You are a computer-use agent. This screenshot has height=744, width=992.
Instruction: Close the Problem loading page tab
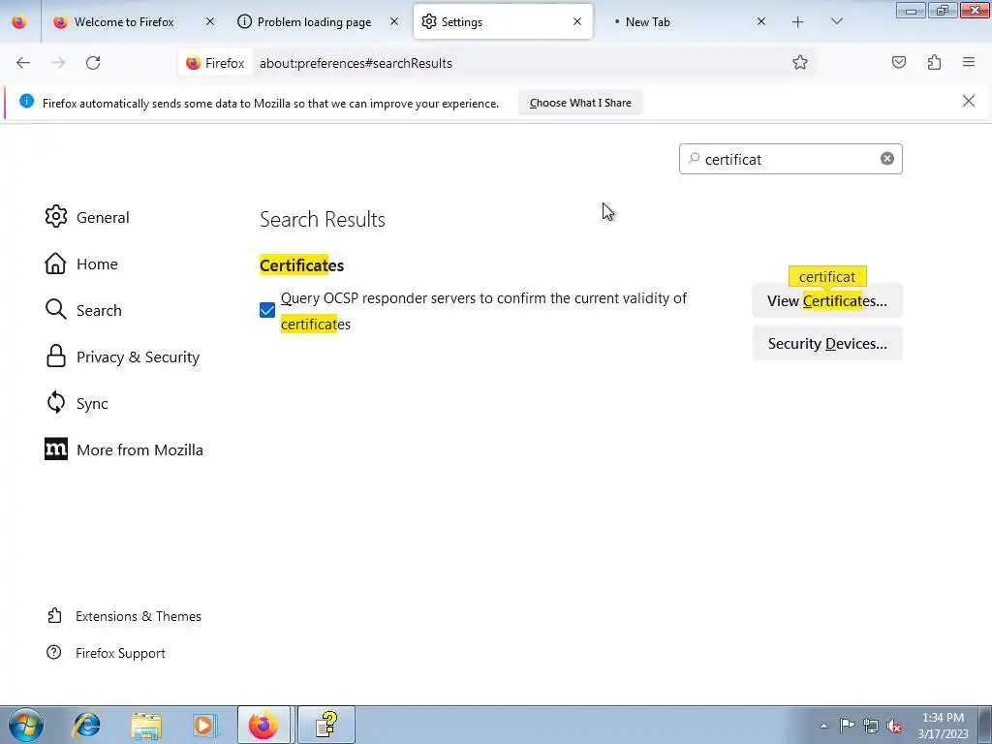[394, 21]
